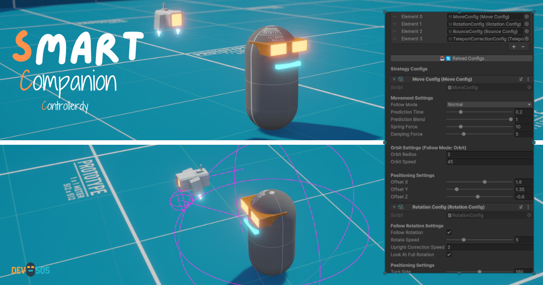Click the Spring Force slider

click(479, 127)
